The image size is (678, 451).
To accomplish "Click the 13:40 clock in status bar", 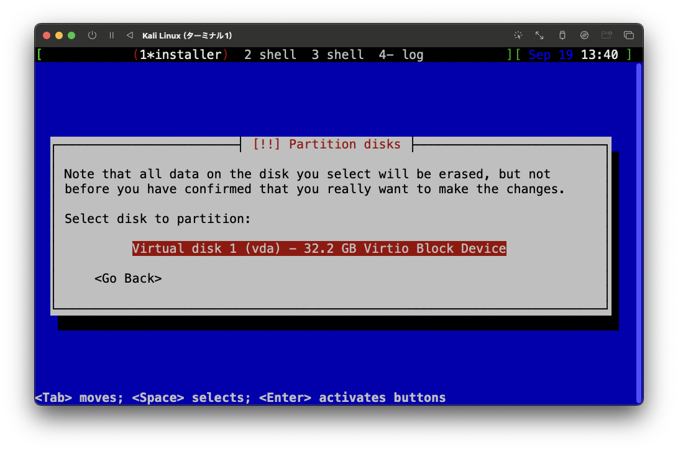I will click(x=600, y=55).
